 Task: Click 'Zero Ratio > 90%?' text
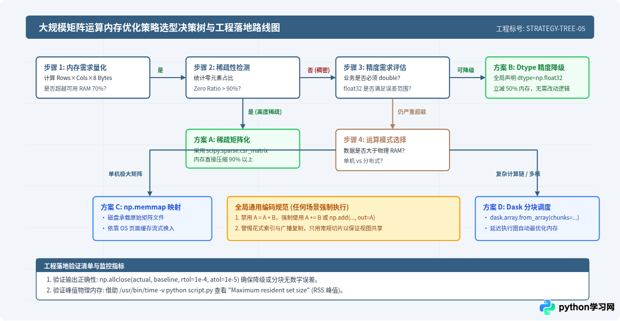pyautogui.click(x=217, y=89)
